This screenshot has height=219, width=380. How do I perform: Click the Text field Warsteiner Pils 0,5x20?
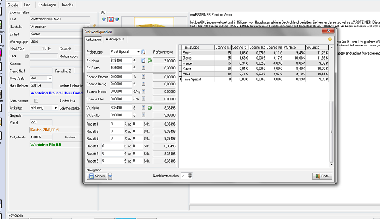click(x=60, y=19)
